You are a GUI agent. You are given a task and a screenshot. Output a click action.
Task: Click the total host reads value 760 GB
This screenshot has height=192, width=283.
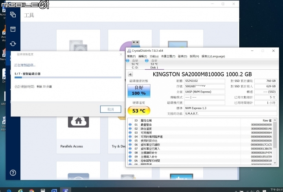(266, 81)
